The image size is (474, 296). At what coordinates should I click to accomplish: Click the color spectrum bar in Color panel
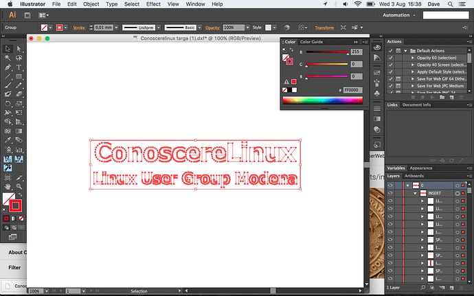[x=322, y=100]
